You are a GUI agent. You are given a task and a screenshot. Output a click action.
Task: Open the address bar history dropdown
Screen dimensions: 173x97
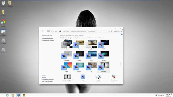pyautogui.click(x=110, y=31)
